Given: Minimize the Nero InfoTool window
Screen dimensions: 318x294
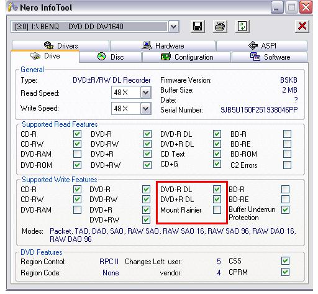Looking at the screenshot, I should 276,7.
